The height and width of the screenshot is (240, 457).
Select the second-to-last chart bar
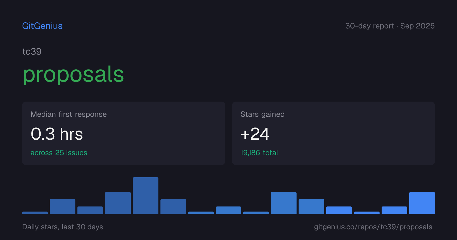(394, 210)
